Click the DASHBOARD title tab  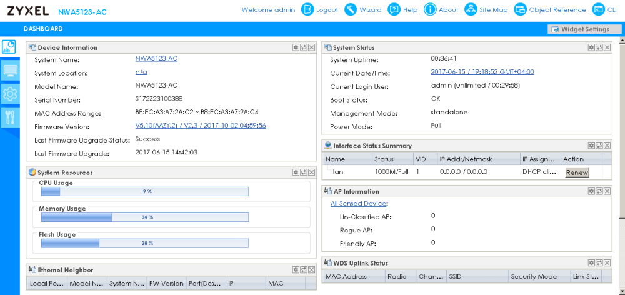click(43, 29)
